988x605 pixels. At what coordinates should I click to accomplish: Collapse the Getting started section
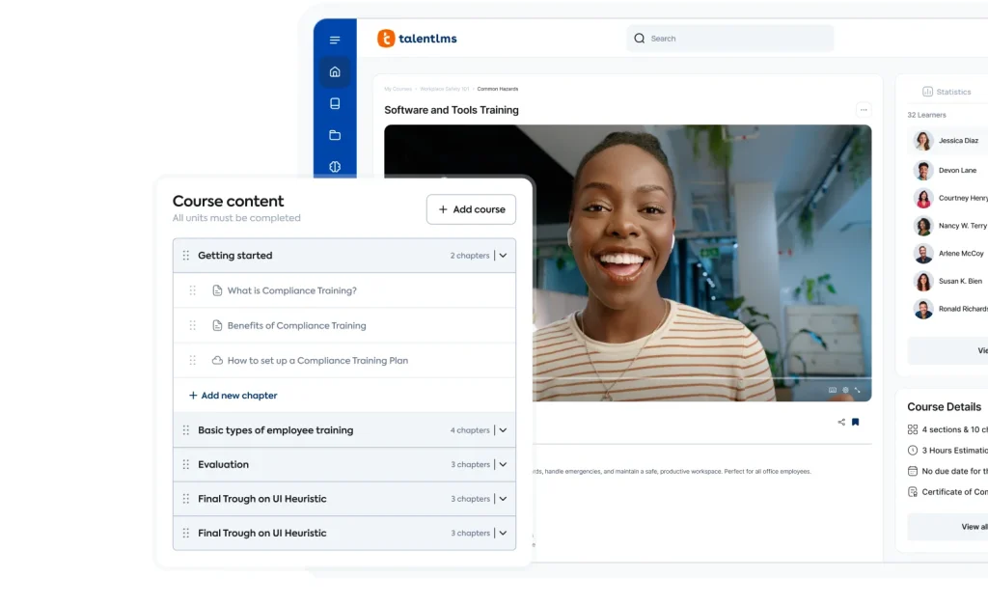(x=503, y=256)
